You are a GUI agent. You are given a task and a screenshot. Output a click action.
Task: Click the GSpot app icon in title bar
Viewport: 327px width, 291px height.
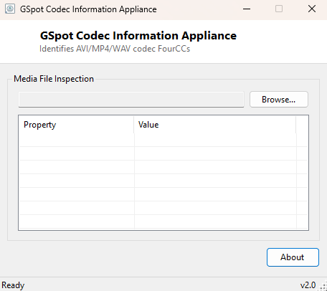pyautogui.click(x=10, y=9)
